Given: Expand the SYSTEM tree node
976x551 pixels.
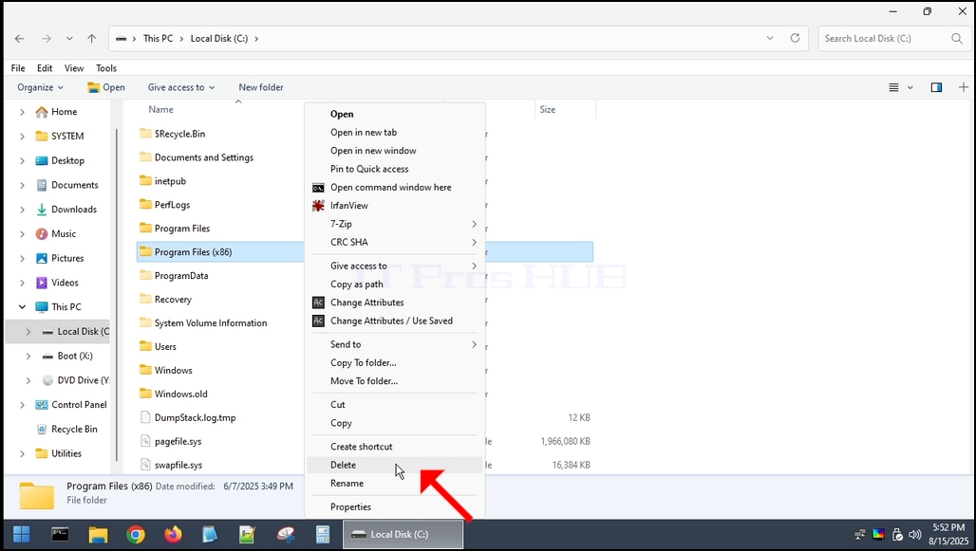Looking at the screenshot, I should [x=23, y=137].
